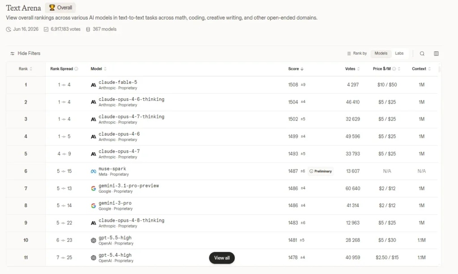Click the 6,917,183 votes text
Viewport: 458px width, 274px height.
tap(65, 29)
